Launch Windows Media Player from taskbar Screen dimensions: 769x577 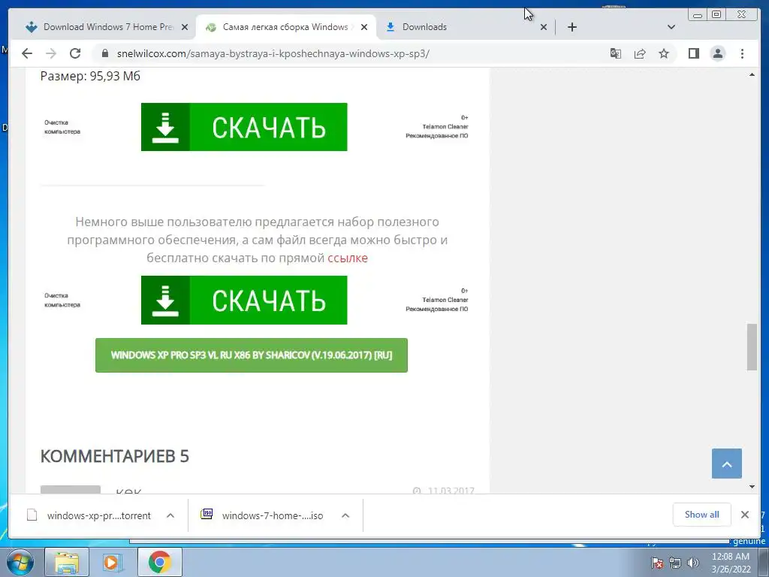coord(113,562)
